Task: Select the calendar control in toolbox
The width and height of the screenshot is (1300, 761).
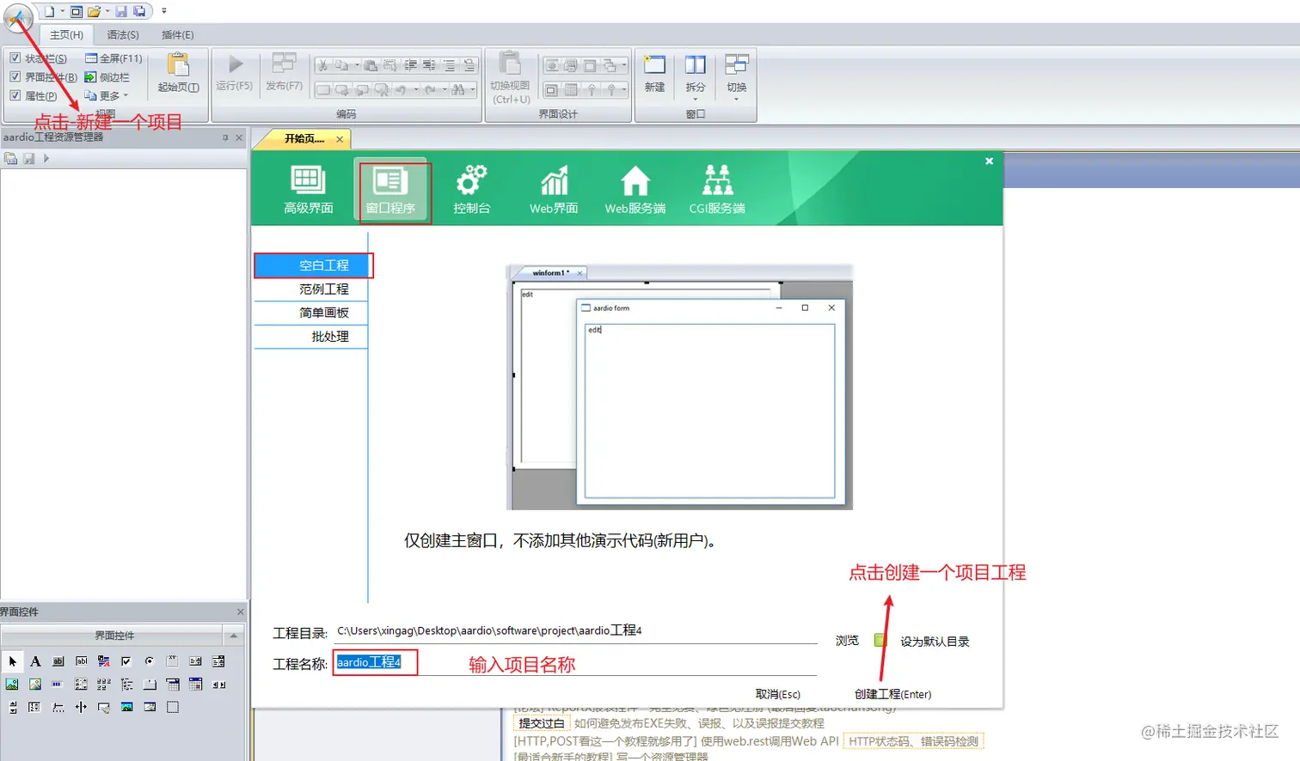Action: pos(195,685)
